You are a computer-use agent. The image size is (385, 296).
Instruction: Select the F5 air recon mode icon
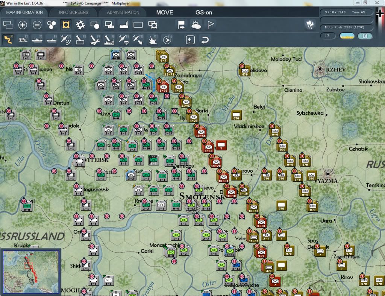(x=66, y=39)
